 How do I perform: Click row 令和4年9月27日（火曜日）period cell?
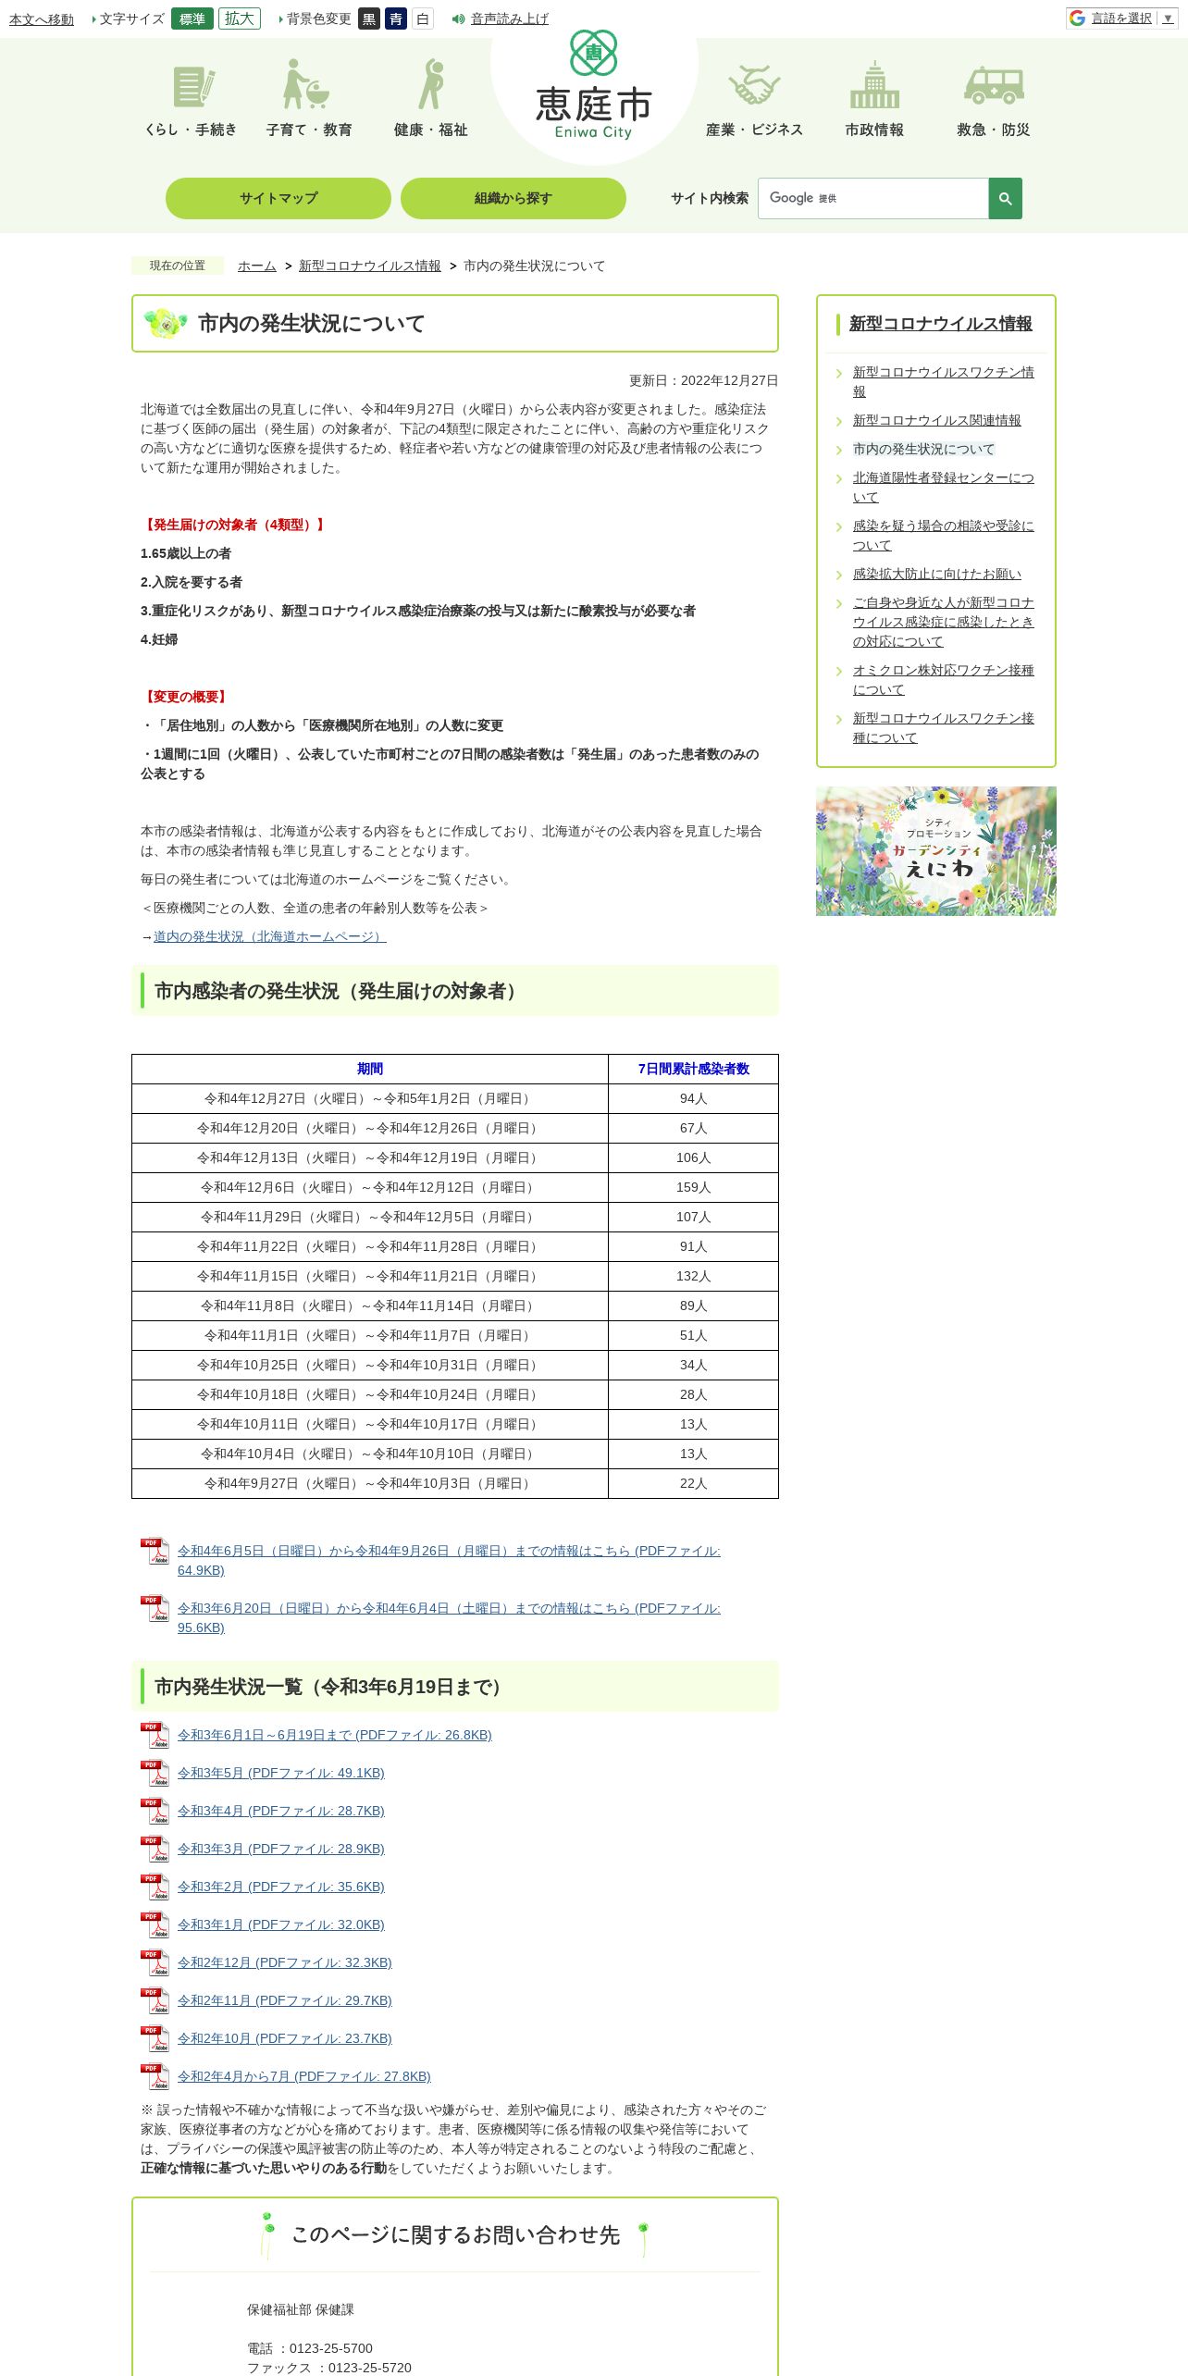370,1483
